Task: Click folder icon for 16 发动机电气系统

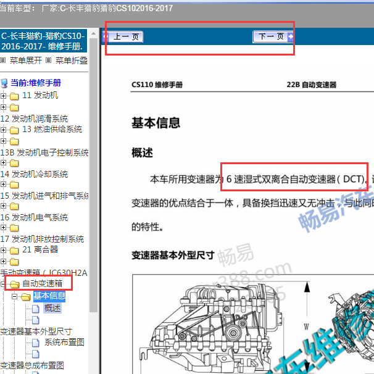Action: [x=14, y=206]
